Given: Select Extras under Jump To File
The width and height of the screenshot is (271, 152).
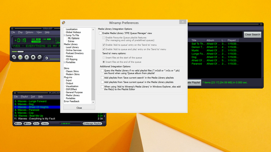Looking at the screenshot, I should (71, 41).
